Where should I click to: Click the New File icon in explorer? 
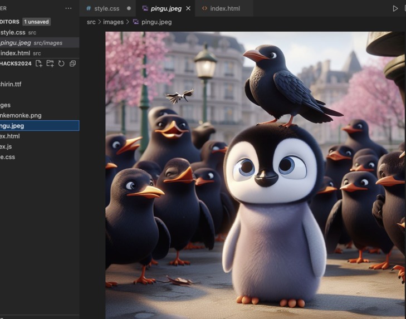(39, 63)
